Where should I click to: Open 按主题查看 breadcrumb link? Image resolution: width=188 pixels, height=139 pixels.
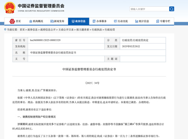tap(83, 30)
